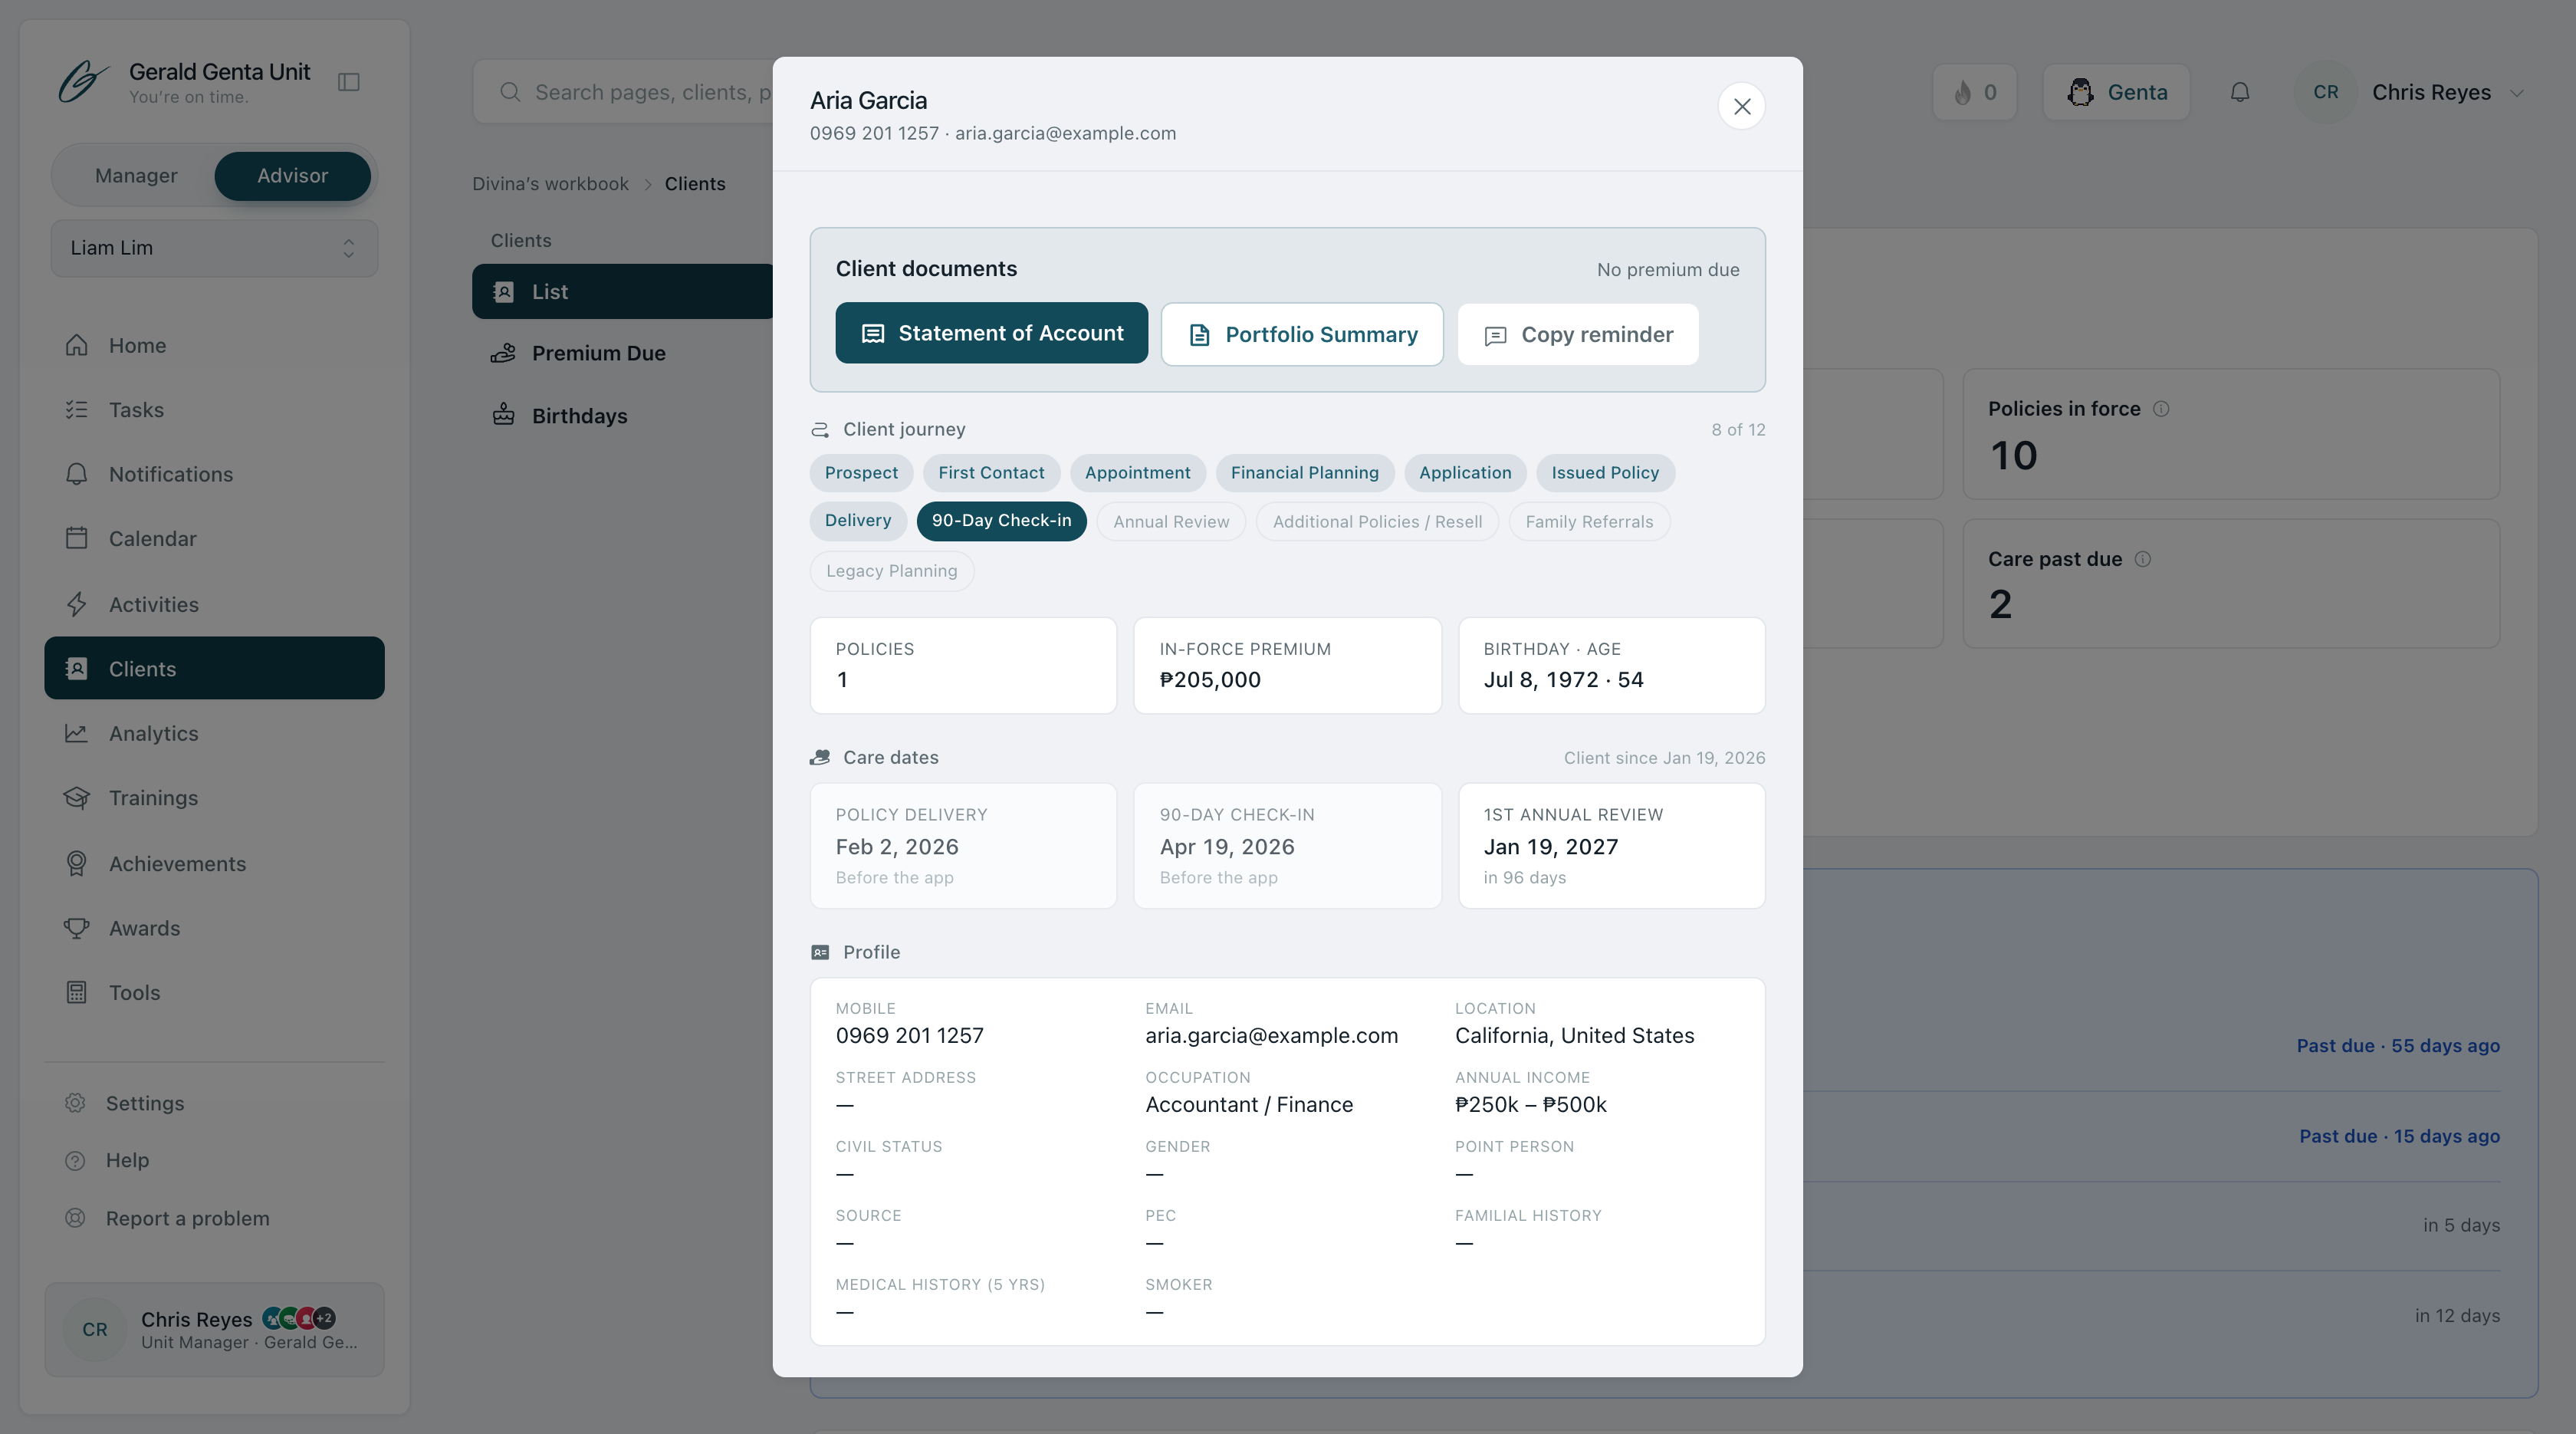Click Report a problem lifebuoy icon

point(75,1218)
